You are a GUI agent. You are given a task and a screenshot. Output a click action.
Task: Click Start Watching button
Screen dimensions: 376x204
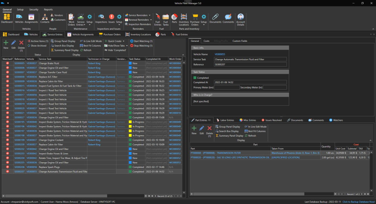click(x=141, y=41)
